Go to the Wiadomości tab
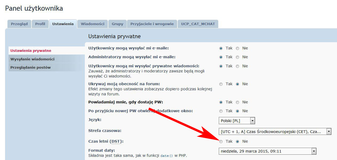 coord(93,24)
